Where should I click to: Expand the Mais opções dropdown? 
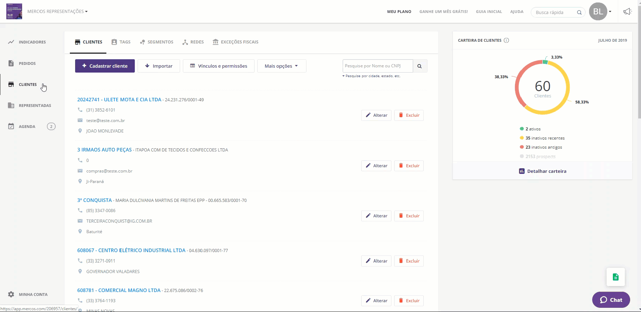pyautogui.click(x=282, y=66)
